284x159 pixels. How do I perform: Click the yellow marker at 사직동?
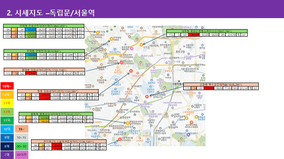click(x=141, y=45)
